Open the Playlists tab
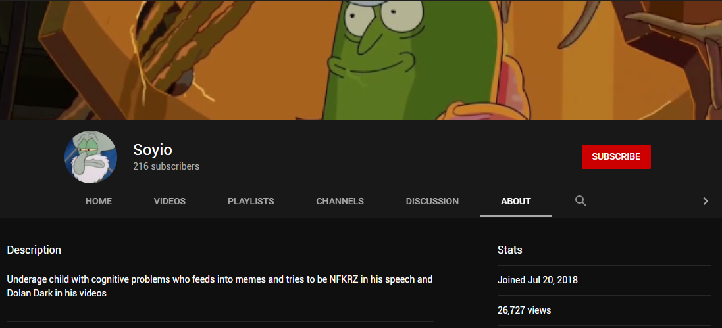 point(251,202)
